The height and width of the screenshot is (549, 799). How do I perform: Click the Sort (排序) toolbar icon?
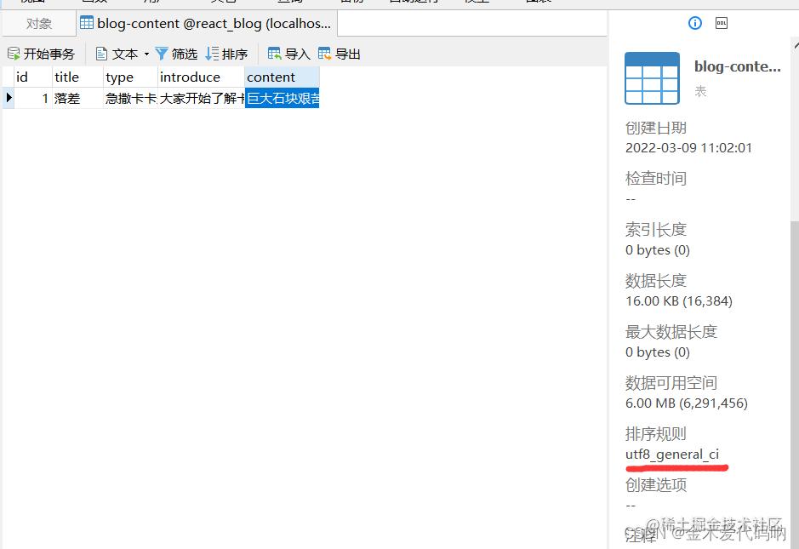point(226,54)
